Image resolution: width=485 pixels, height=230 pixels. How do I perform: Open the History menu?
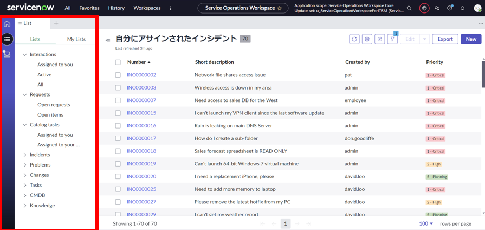pyautogui.click(x=117, y=8)
